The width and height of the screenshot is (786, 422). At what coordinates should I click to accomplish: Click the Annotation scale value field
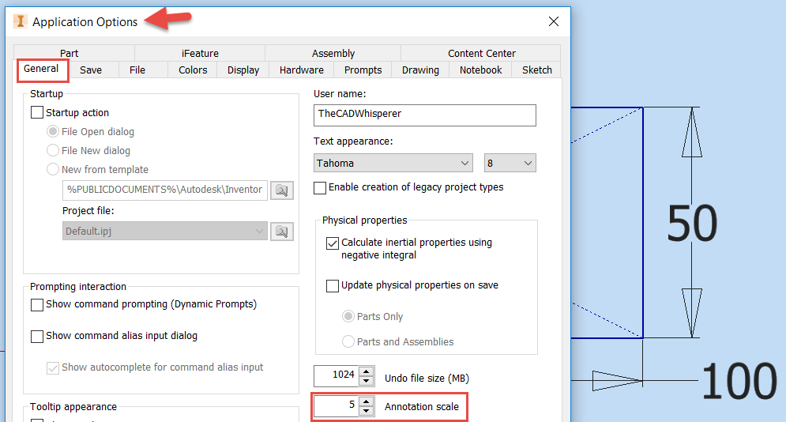337,406
